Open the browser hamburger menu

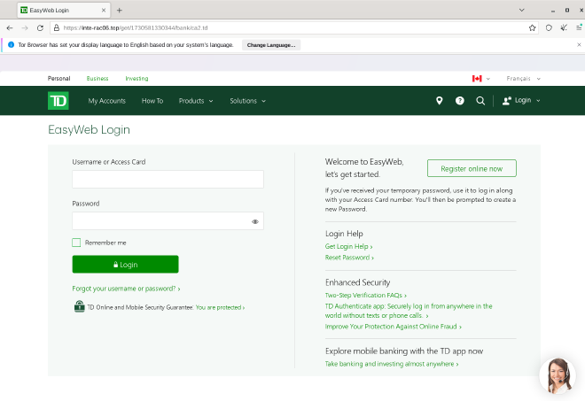coord(577,27)
